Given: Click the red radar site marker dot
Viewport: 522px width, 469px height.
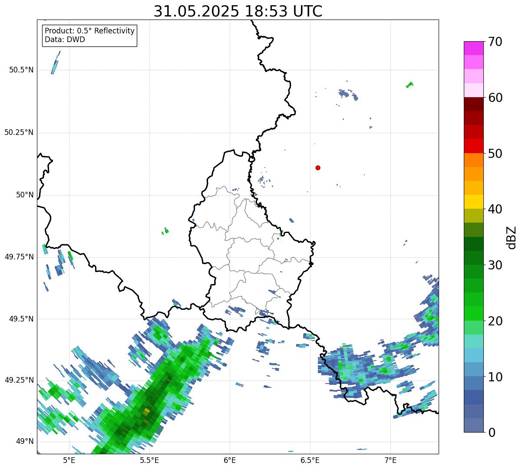Looking at the screenshot, I should point(318,167).
